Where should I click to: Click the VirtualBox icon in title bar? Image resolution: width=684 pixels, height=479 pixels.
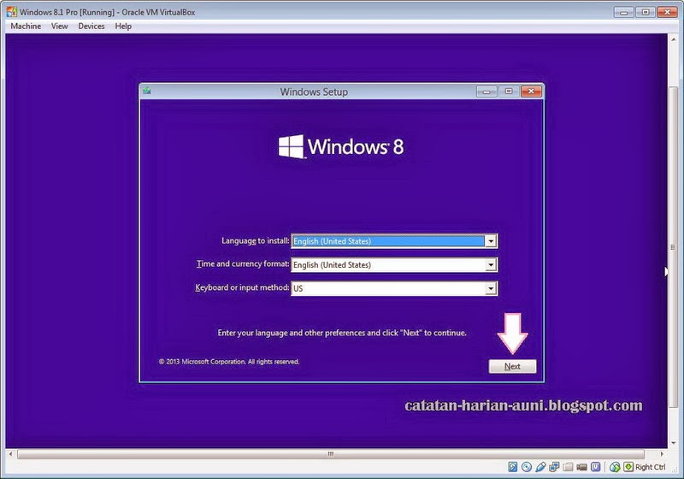pyautogui.click(x=12, y=12)
